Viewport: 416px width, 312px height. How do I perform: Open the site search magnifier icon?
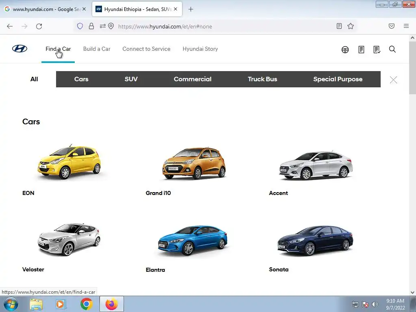(x=392, y=49)
